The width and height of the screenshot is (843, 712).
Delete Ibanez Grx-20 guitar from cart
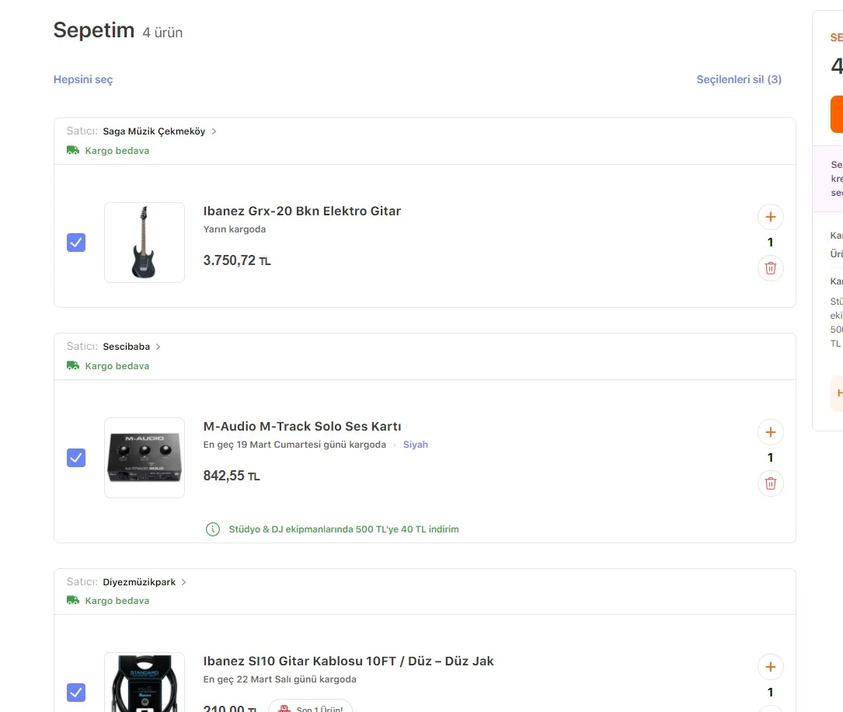[770, 268]
